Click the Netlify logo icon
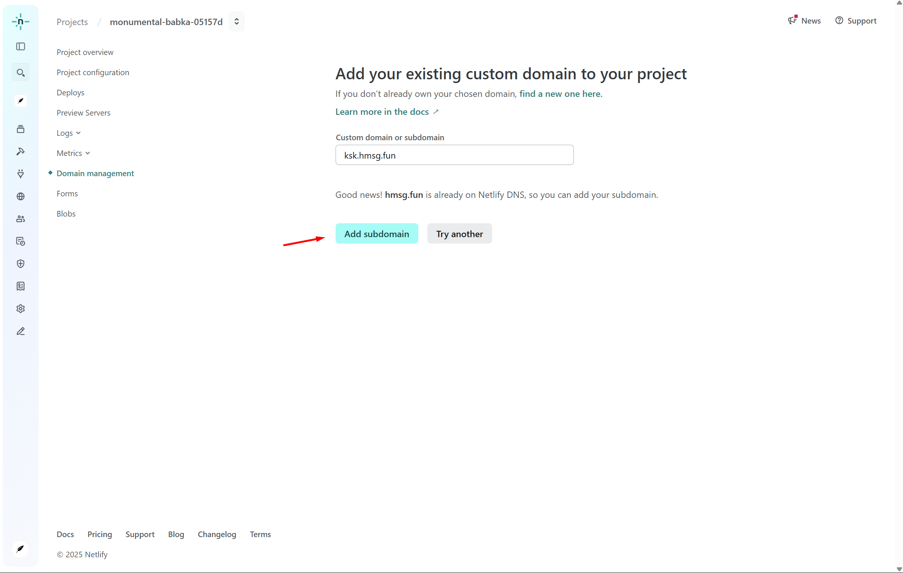The height and width of the screenshot is (573, 903). [20, 21]
